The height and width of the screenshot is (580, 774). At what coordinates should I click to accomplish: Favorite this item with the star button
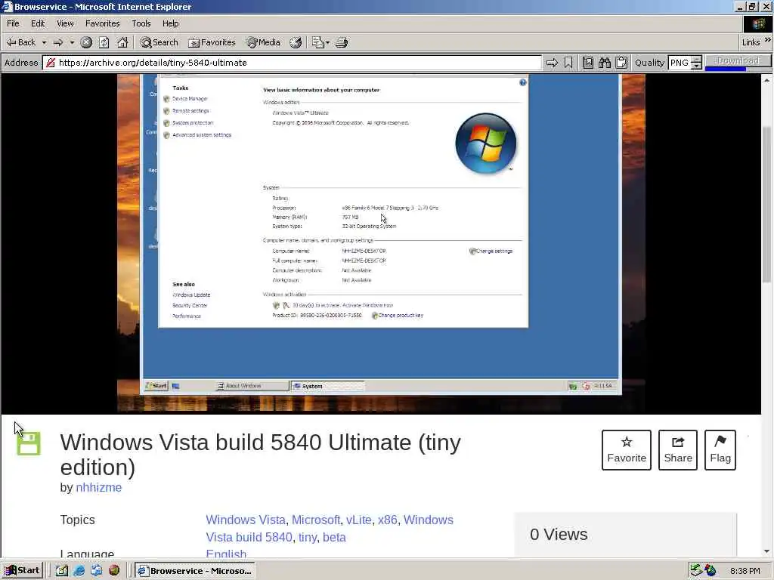[627, 450]
